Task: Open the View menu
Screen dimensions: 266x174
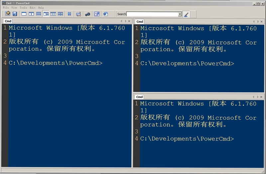Action: [14, 8]
